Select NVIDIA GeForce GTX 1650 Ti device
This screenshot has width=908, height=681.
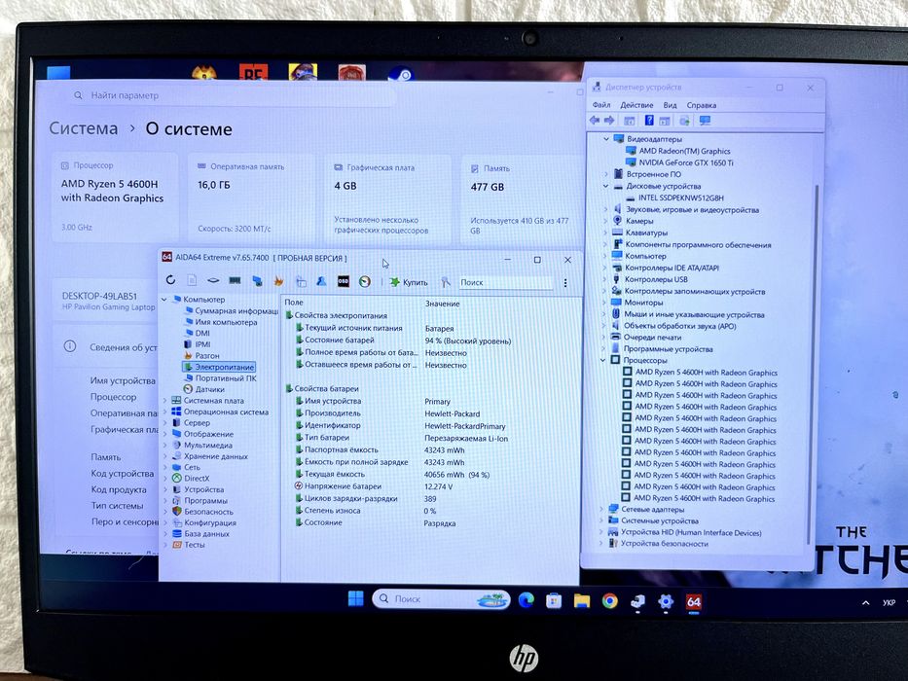[680, 162]
